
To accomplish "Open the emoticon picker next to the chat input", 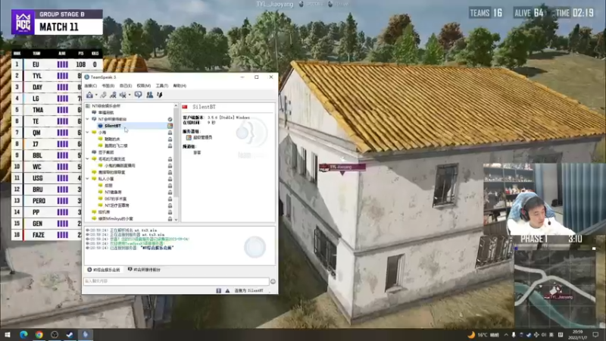I will coord(273,281).
